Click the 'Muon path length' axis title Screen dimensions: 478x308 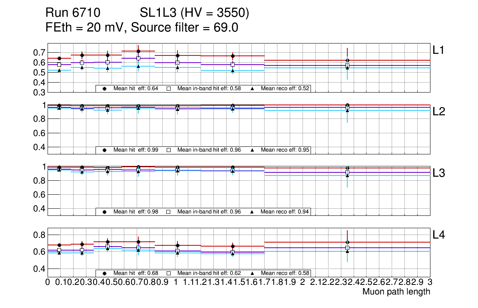click(396, 292)
